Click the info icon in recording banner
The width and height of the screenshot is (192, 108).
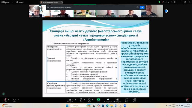(x=138, y=7)
